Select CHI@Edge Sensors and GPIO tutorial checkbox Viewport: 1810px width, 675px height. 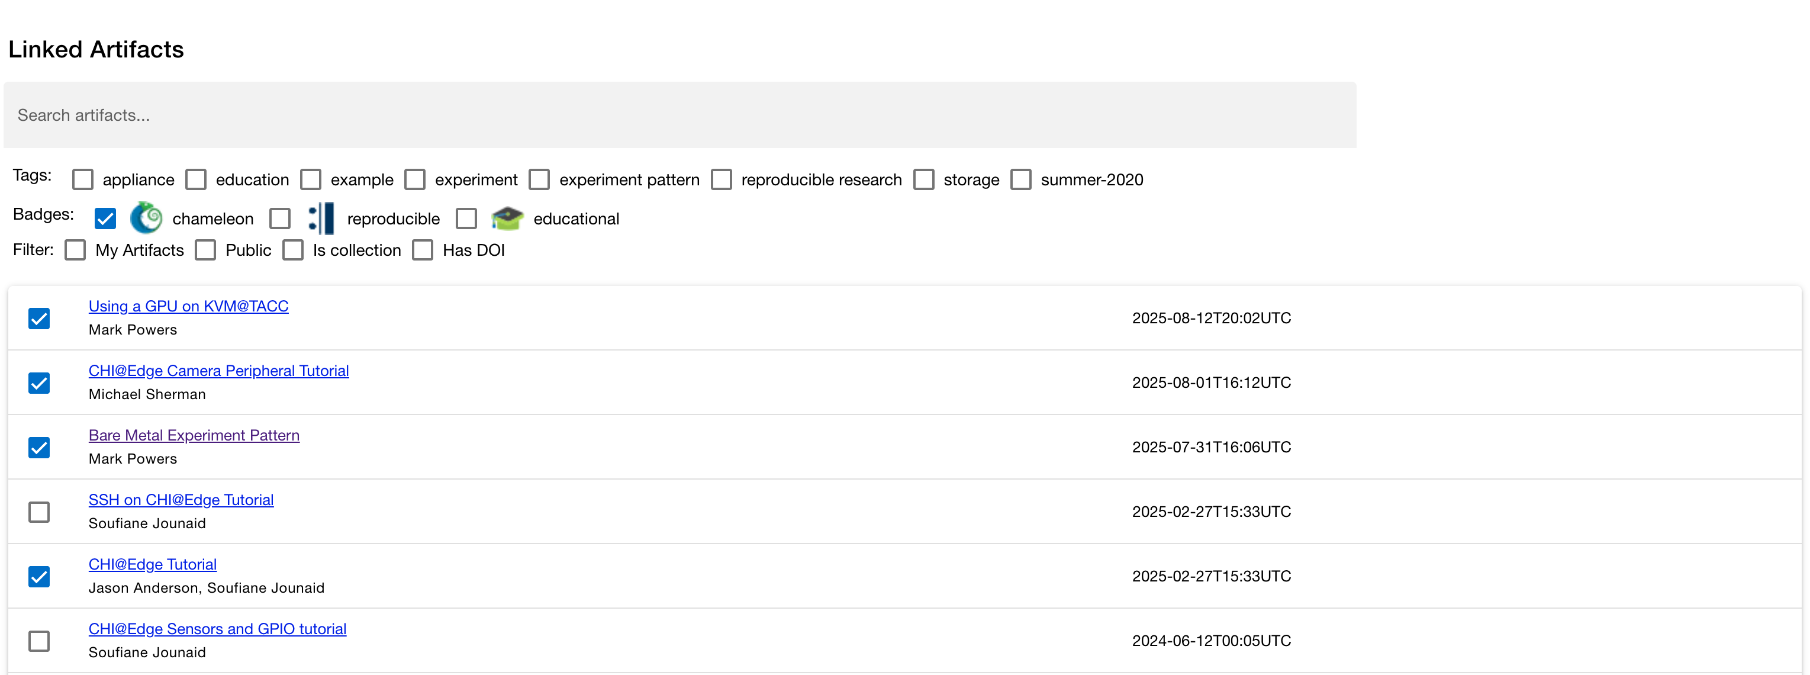[39, 641]
